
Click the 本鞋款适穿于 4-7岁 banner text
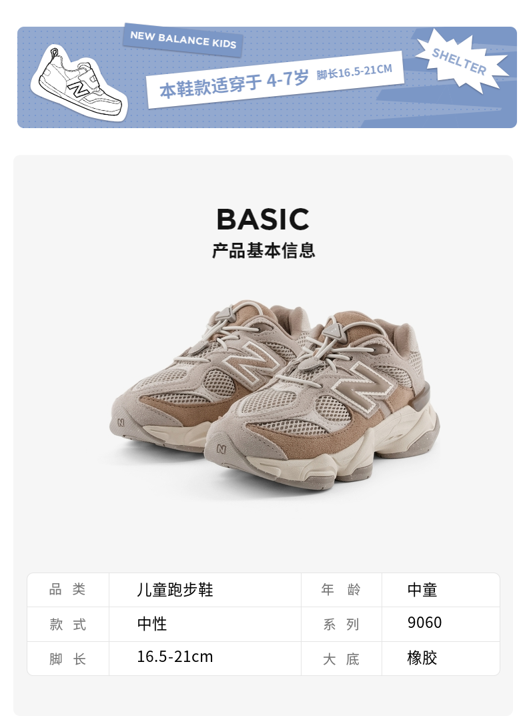[234, 83]
